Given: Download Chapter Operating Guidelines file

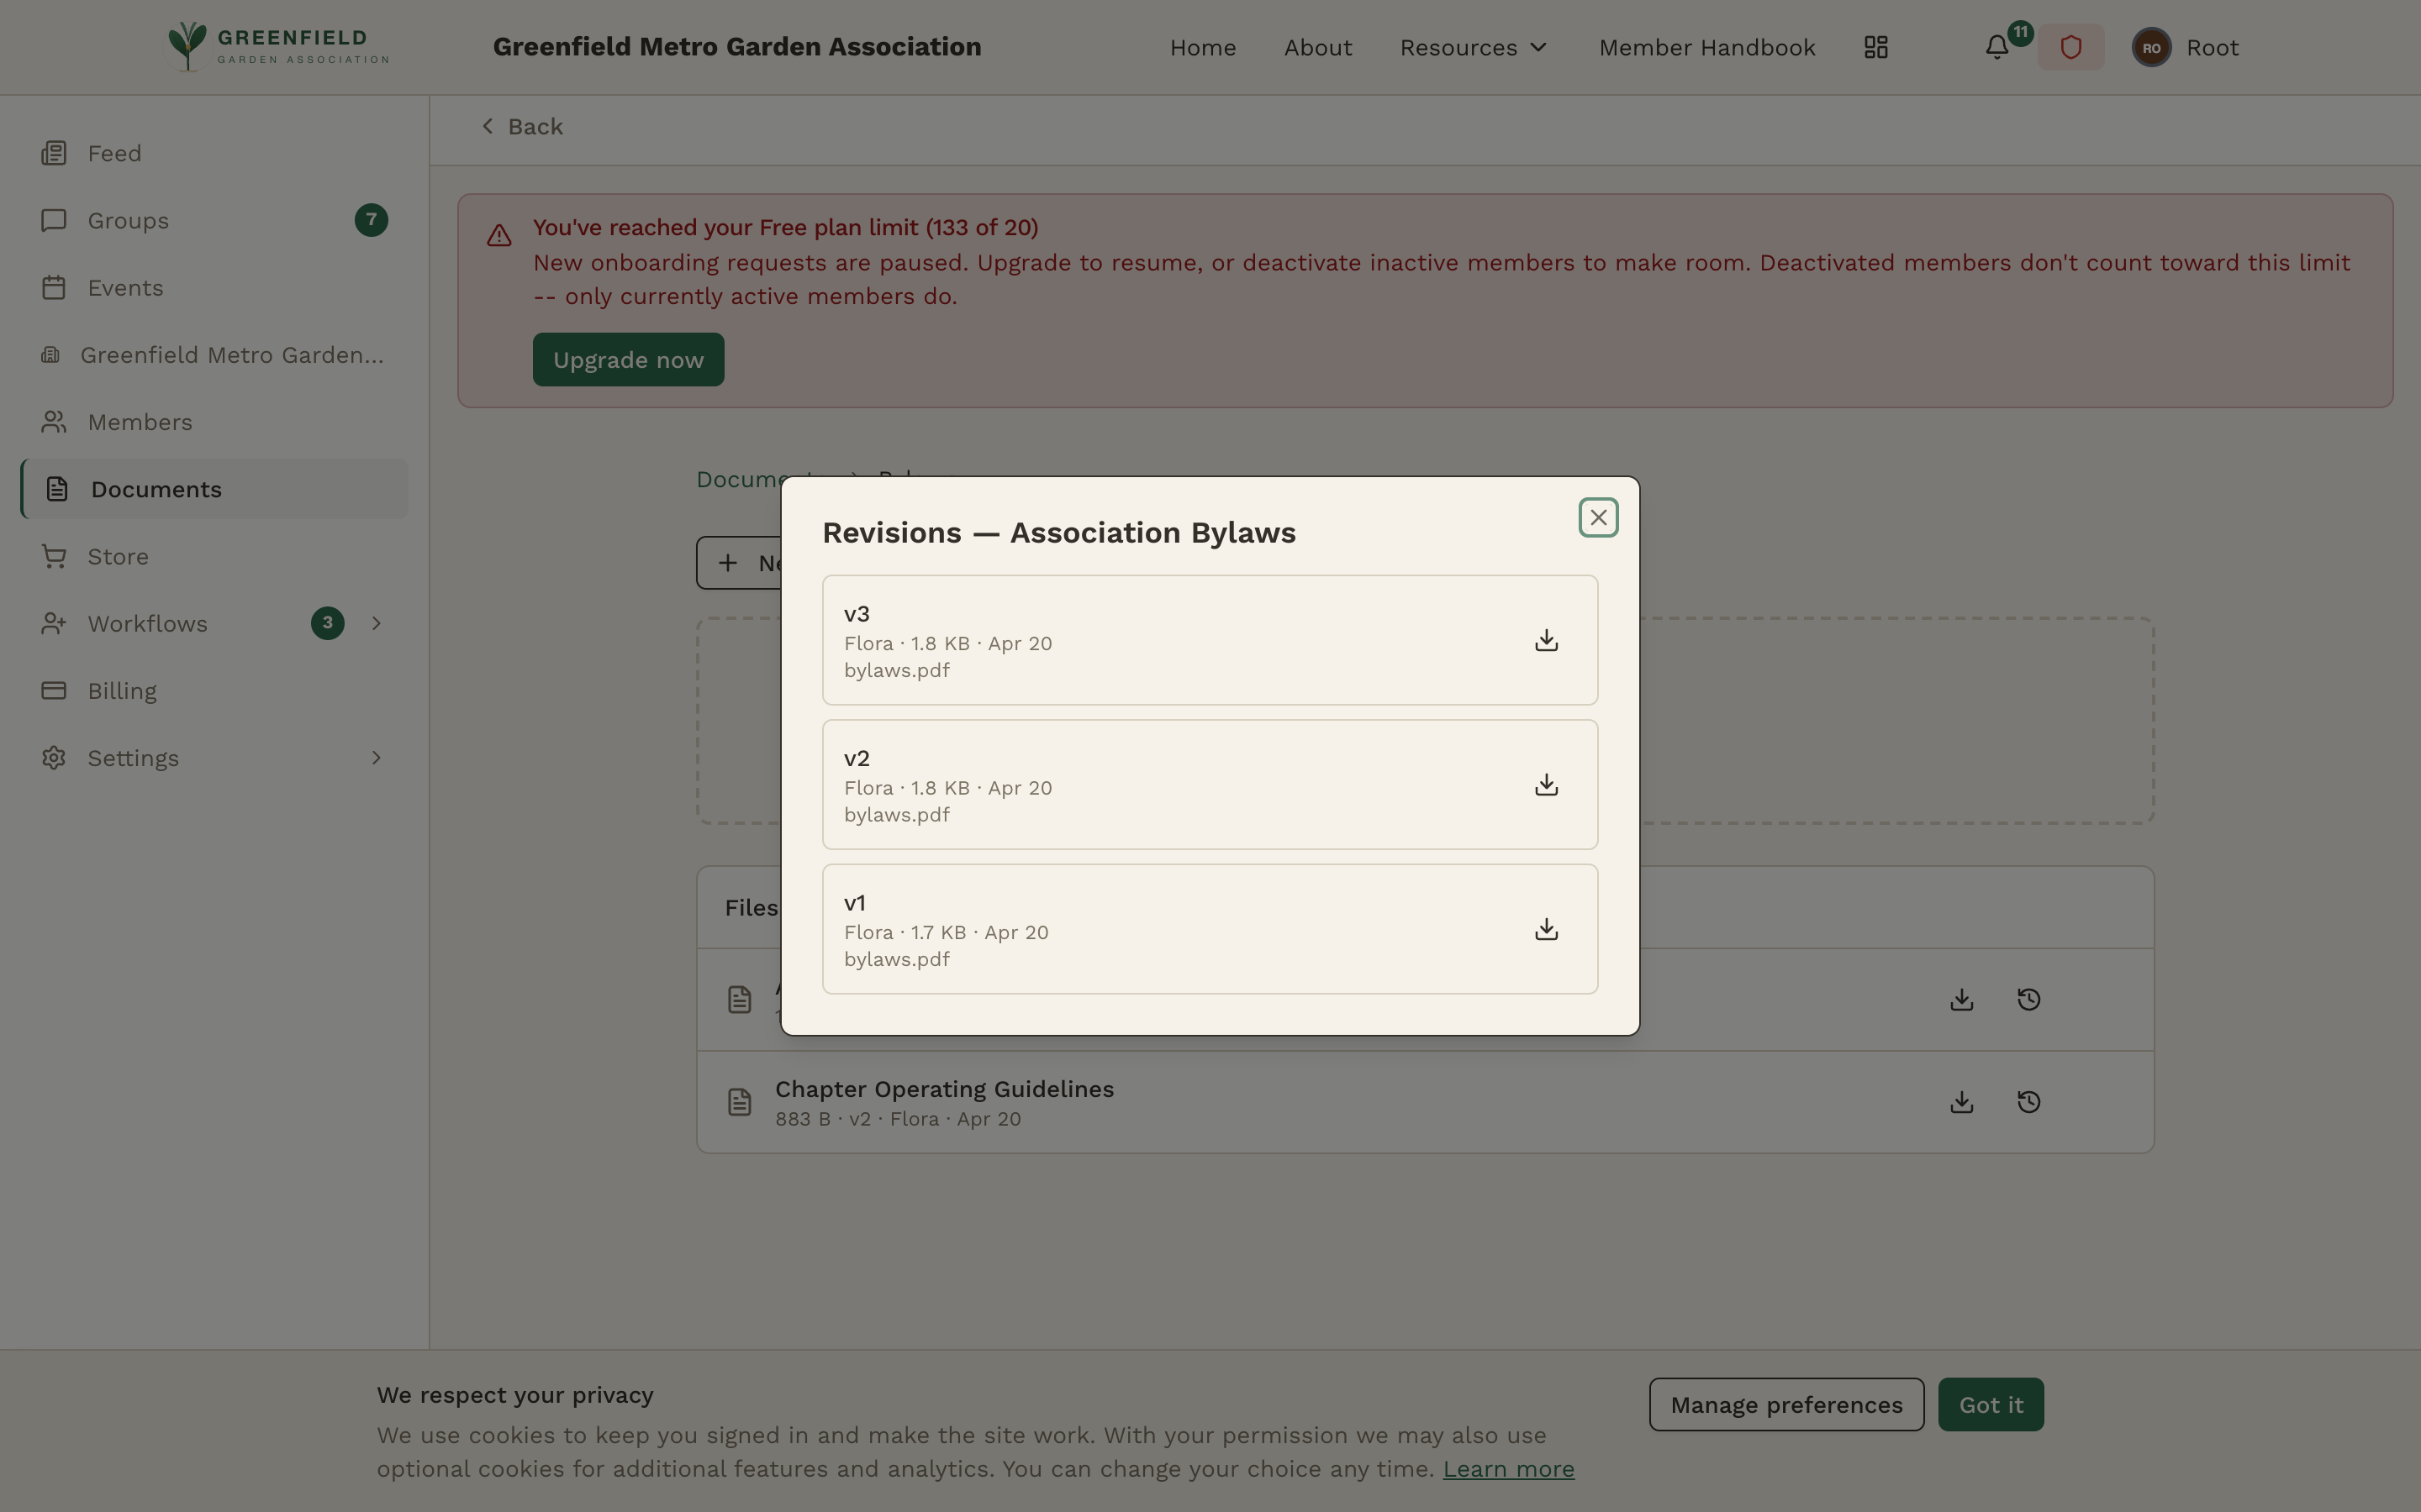Looking at the screenshot, I should click(1961, 1102).
